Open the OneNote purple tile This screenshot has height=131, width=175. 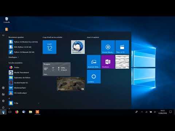pyautogui.click(x=108, y=62)
